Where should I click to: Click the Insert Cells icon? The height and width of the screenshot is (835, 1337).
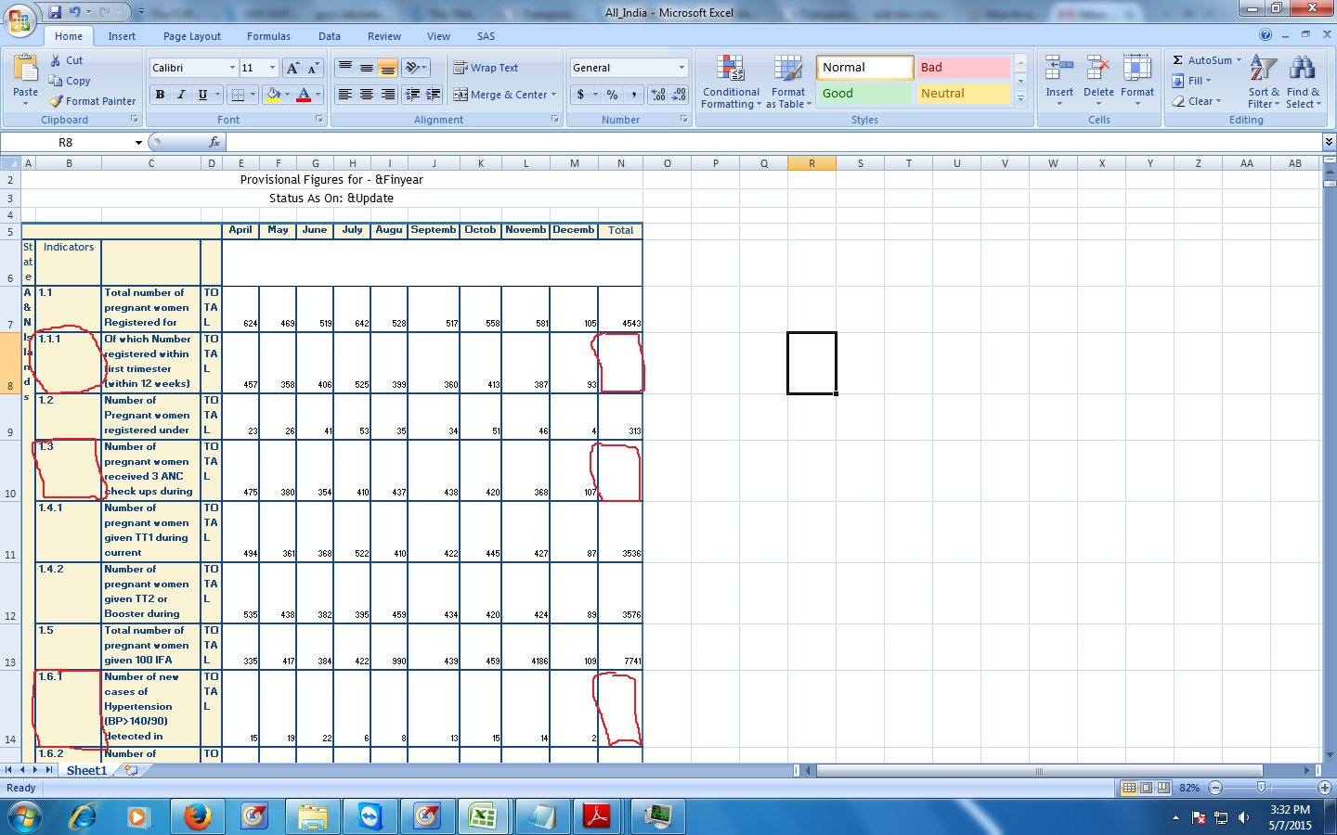tap(1058, 69)
